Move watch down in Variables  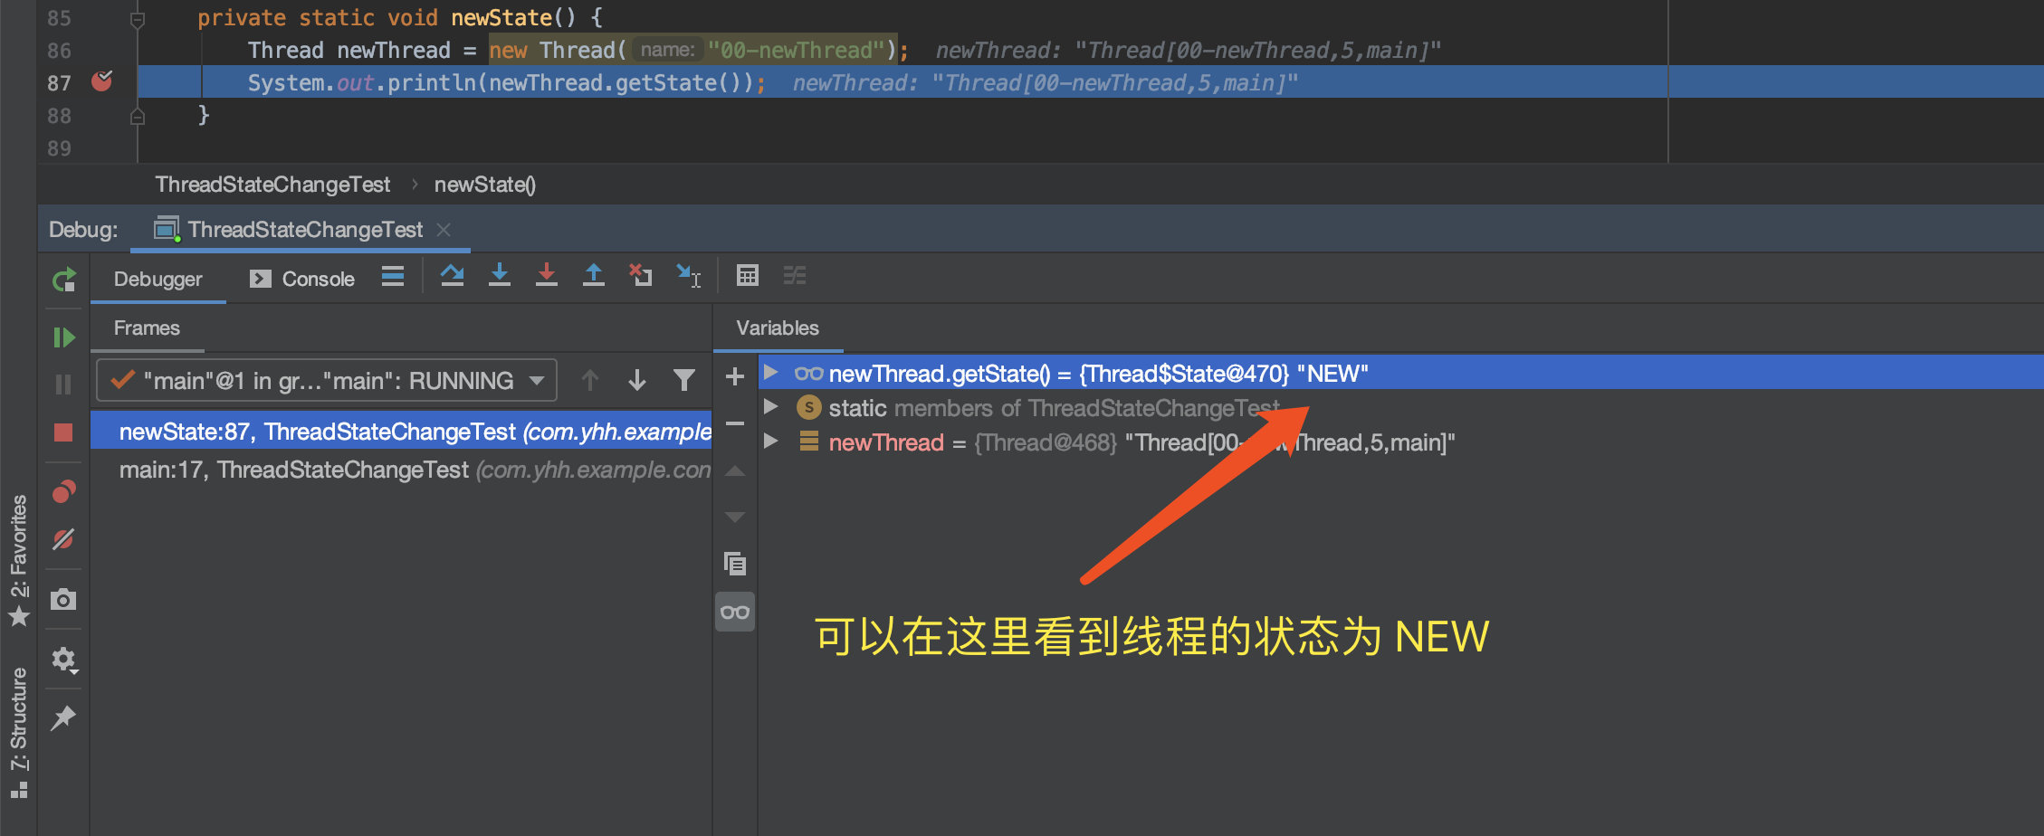[x=735, y=517]
